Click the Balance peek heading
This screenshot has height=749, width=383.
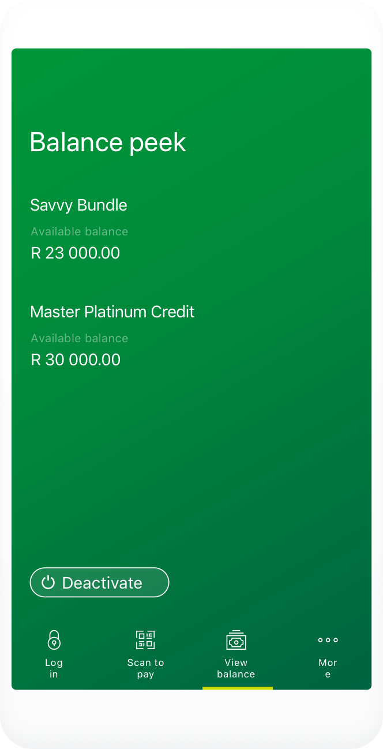tap(108, 143)
